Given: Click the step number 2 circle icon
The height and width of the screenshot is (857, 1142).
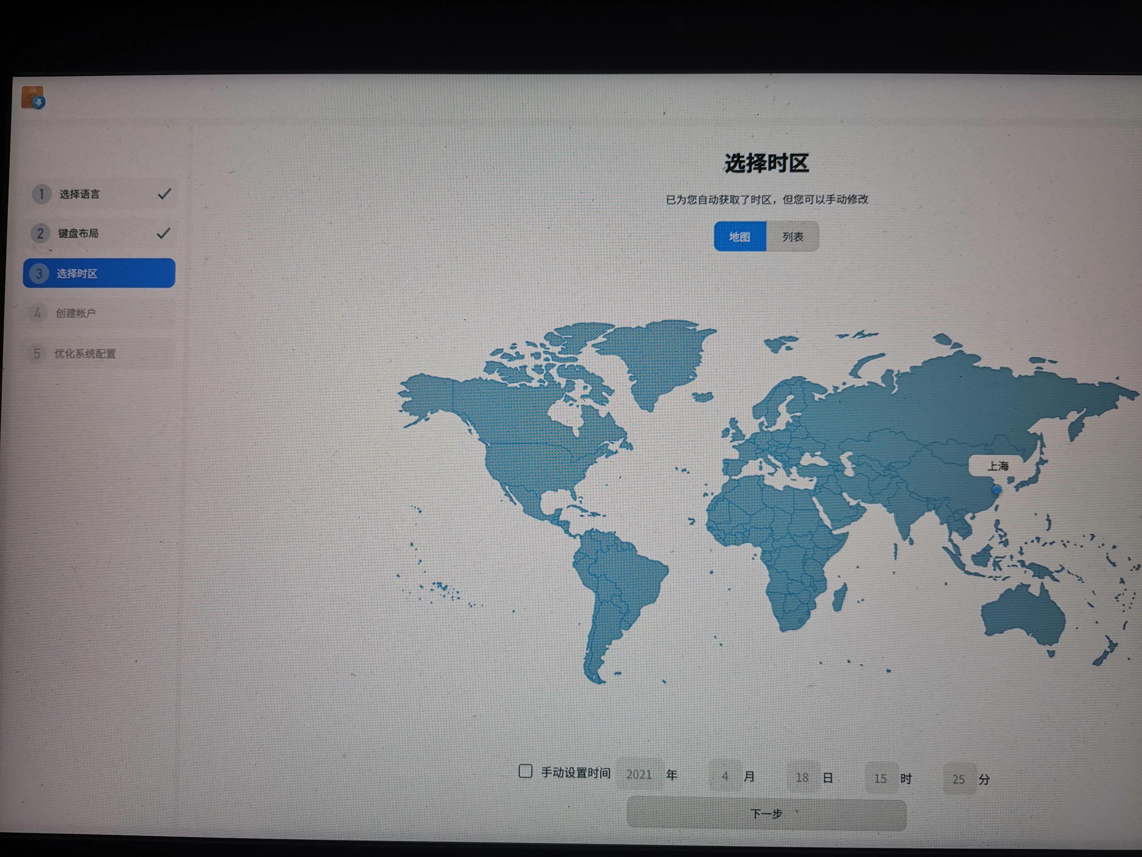Looking at the screenshot, I should 40,233.
